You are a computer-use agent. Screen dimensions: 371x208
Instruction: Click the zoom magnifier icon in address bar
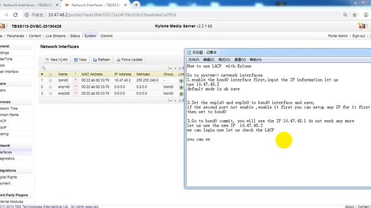point(345,15)
